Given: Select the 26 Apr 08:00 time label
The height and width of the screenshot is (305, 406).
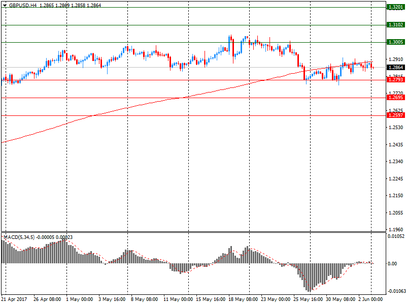Looking at the screenshot, I should (x=47, y=299).
